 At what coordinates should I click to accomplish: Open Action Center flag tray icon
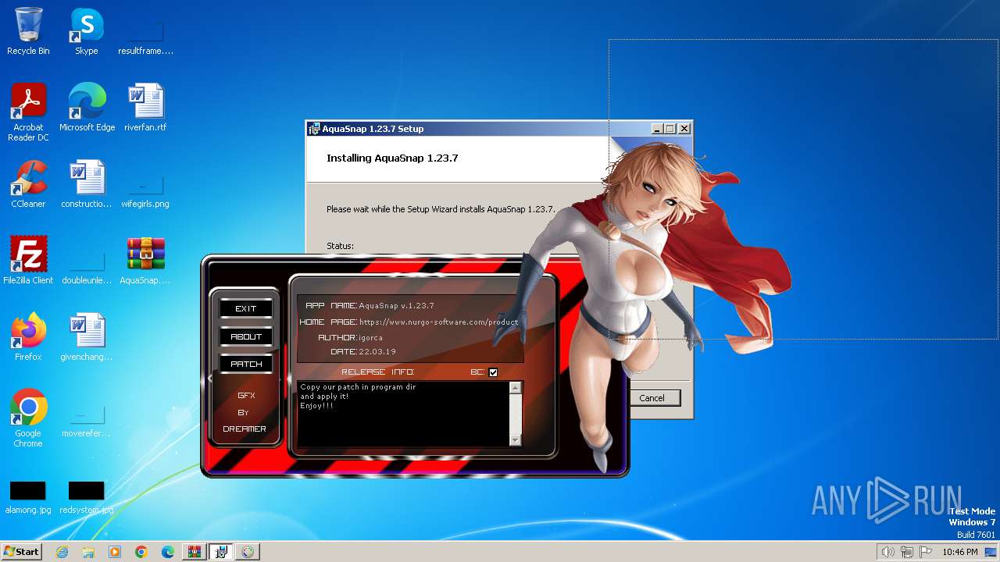(924, 552)
